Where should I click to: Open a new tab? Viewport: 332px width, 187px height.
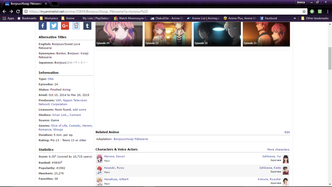click(55, 4)
